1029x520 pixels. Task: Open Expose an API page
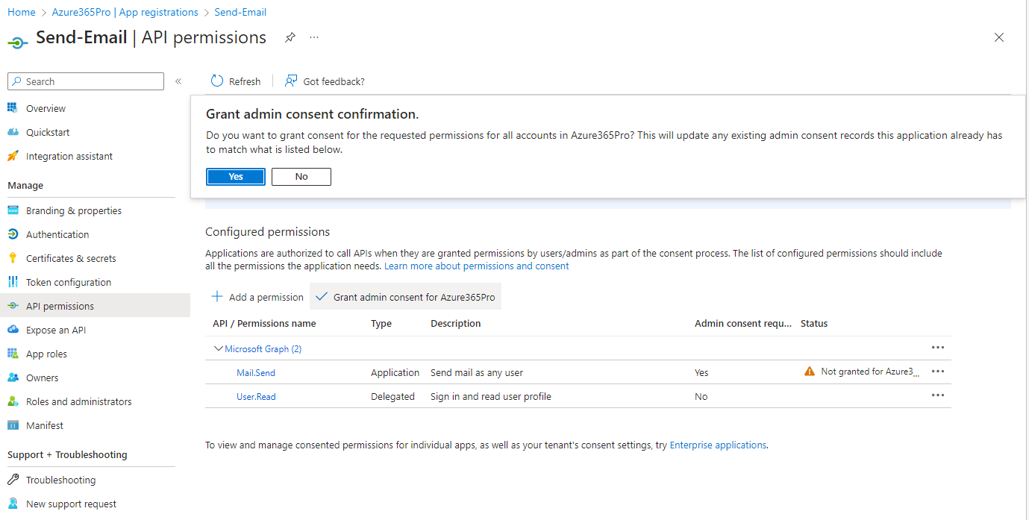coord(56,330)
